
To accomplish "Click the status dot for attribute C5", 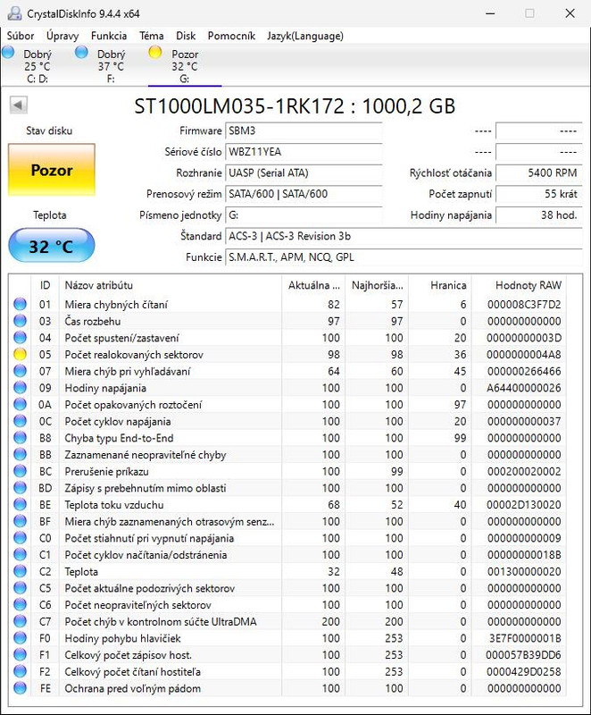I will [20, 588].
